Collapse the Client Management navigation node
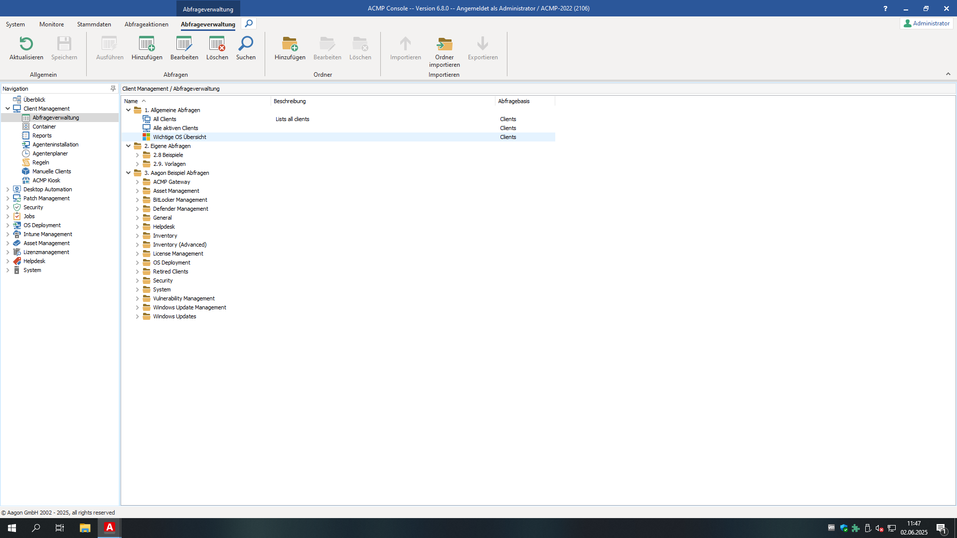Viewport: 957px width, 538px height. (x=7, y=109)
